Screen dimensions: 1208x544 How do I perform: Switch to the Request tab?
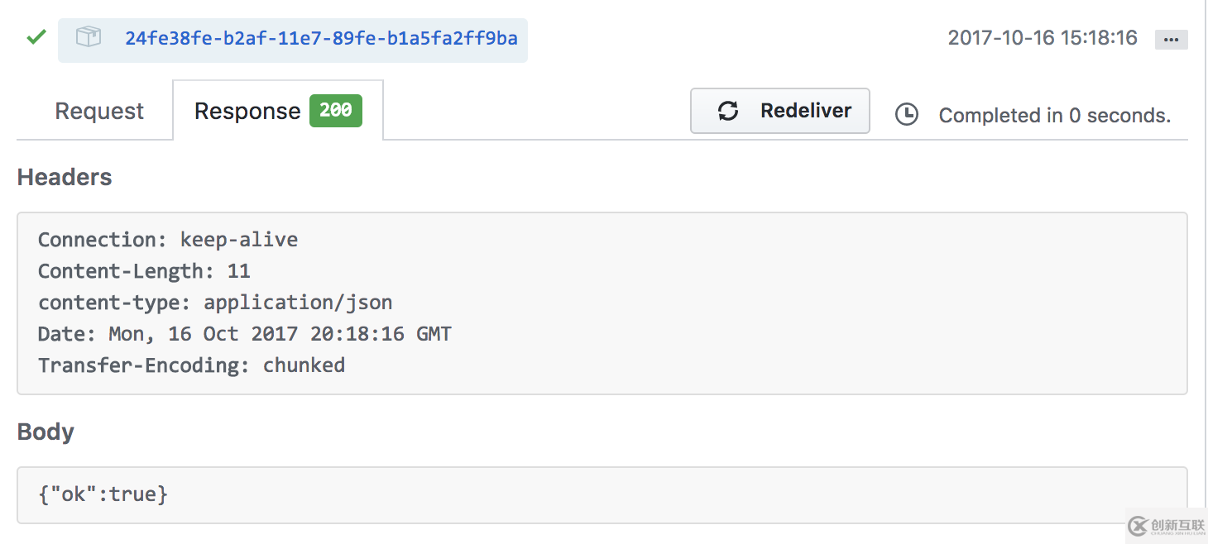point(99,112)
